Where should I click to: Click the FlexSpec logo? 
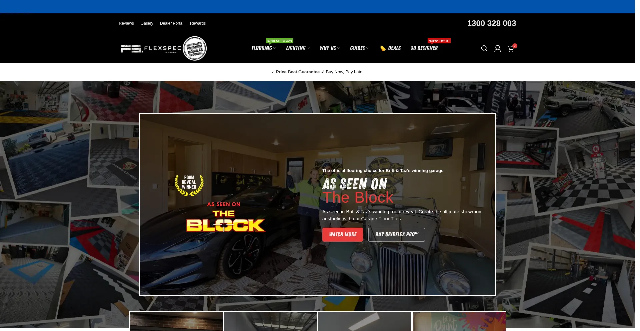(x=151, y=49)
